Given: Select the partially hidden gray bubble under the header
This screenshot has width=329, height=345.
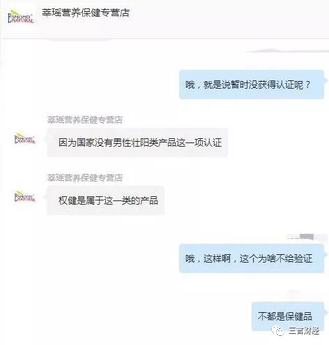Looking at the screenshot, I should (x=79, y=41).
